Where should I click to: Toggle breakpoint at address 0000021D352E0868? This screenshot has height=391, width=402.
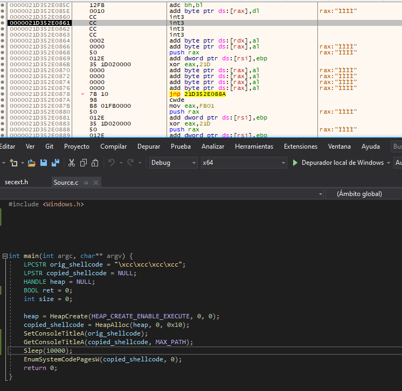(x=2, y=53)
